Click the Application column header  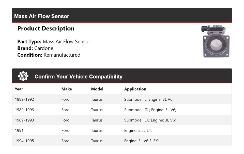(135, 89)
